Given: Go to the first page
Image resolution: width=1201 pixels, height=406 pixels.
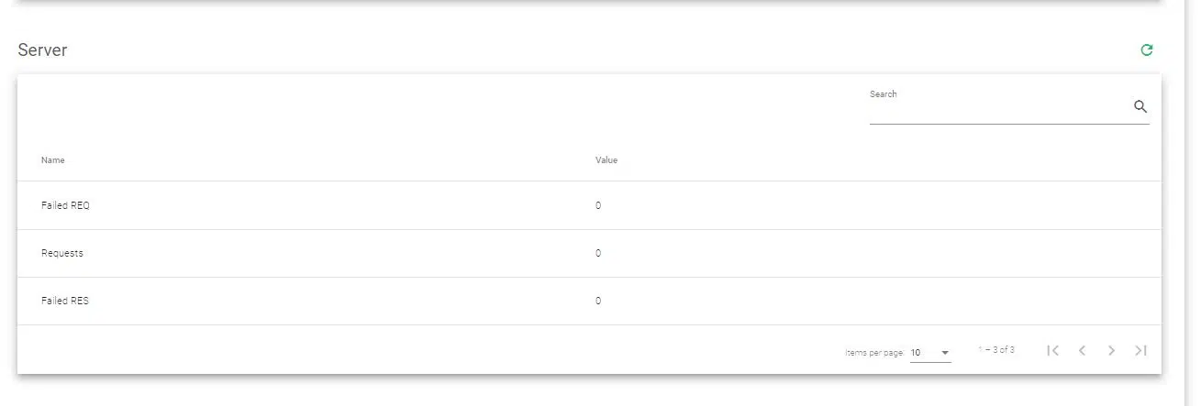Looking at the screenshot, I should point(1053,350).
